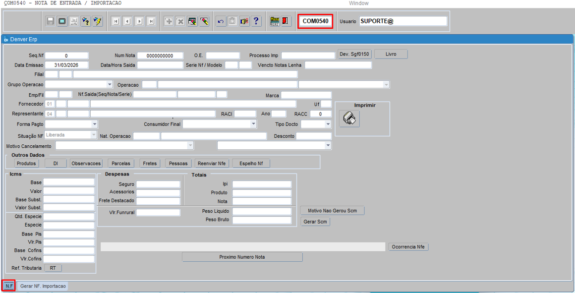The image size is (575, 293).
Task: Click the printer icon under Imprimir
Action: (x=350, y=119)
